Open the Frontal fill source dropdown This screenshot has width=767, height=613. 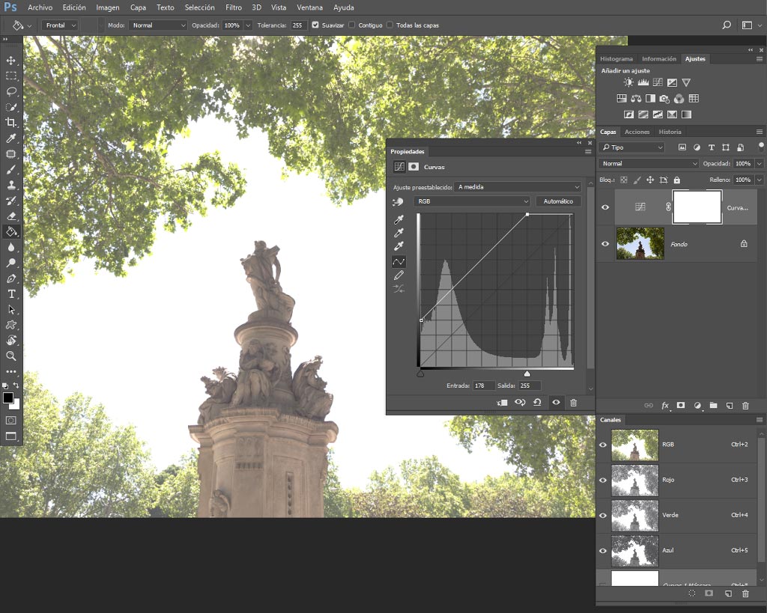point(60,25)
